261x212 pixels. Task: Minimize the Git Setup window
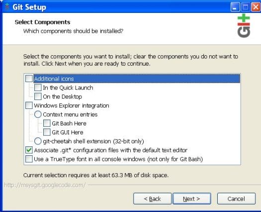(235, 7)
